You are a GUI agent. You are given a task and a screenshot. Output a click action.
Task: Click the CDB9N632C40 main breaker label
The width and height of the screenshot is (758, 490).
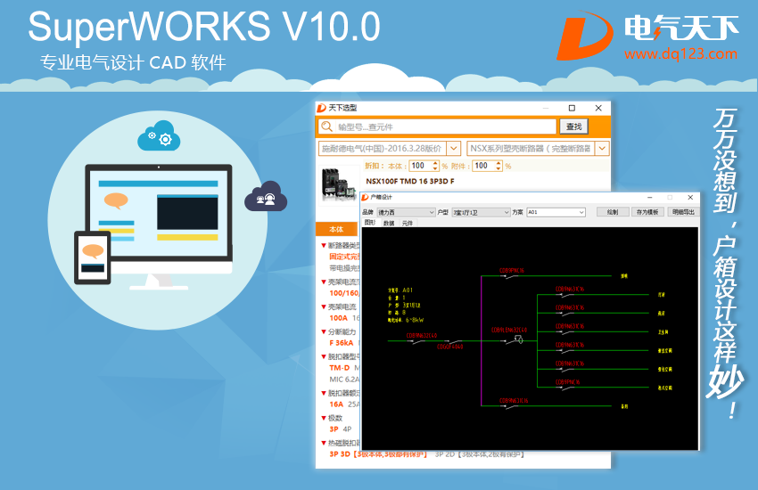422,336
